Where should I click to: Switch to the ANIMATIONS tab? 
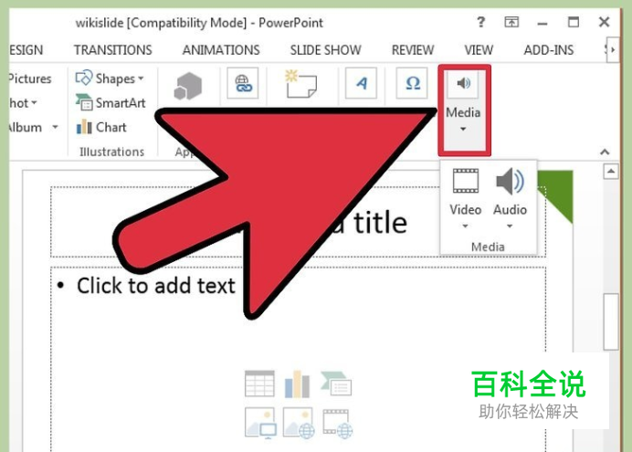pyautogui.click(x=221, y=50)
